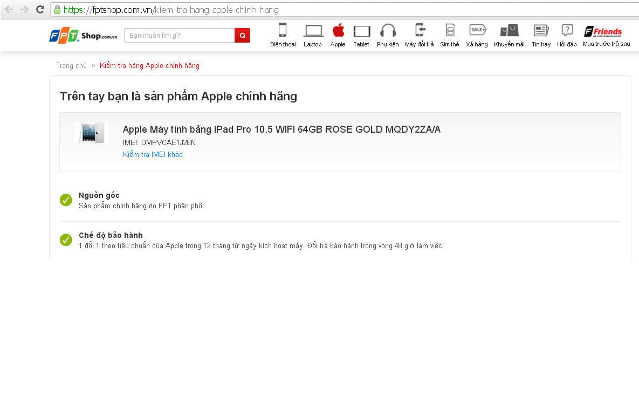Screen dimensions: 639x410
Task: Click 'Kiểm tra hàng Apple chính hãng' breadcrumb
Action: [x=149, y=66]
